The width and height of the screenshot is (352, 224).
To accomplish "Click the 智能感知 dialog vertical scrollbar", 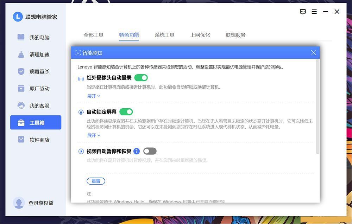I will pyautogui.click(x=318, y=107).
